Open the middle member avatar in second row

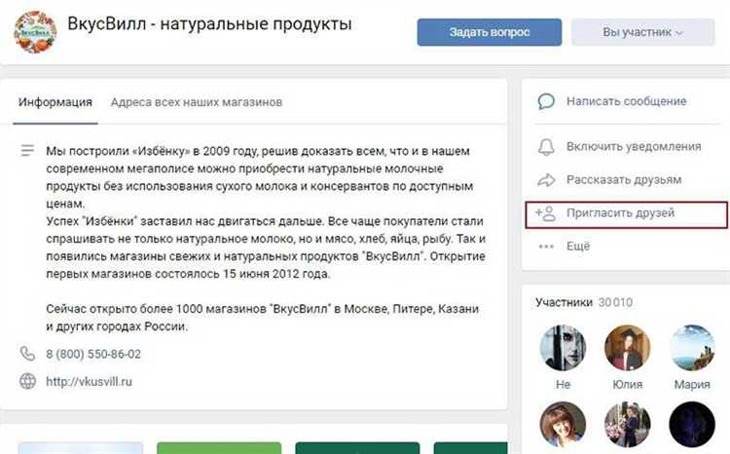(627, 425)
